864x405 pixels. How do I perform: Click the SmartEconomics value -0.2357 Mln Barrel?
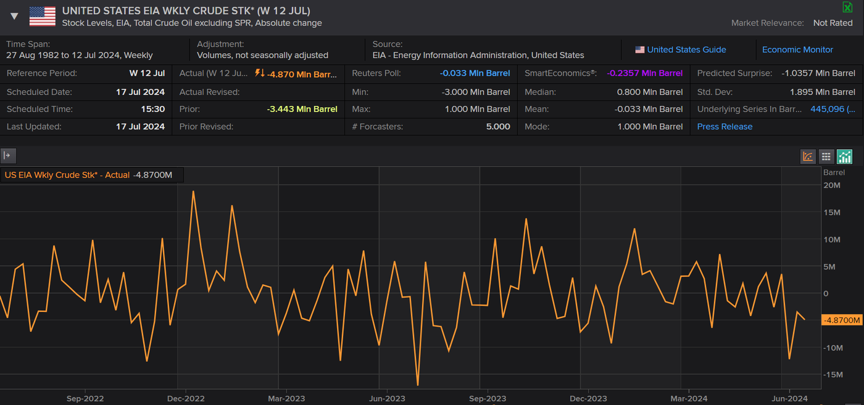click(x=644, y=73)
